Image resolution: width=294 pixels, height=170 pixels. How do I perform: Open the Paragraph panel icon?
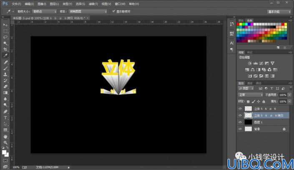point(232,50)
